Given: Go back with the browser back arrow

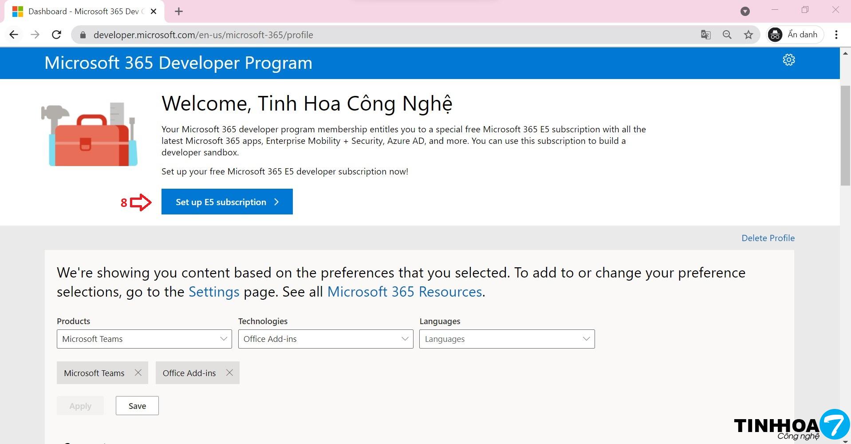Looking at the screenshot, I should point(14,35).
